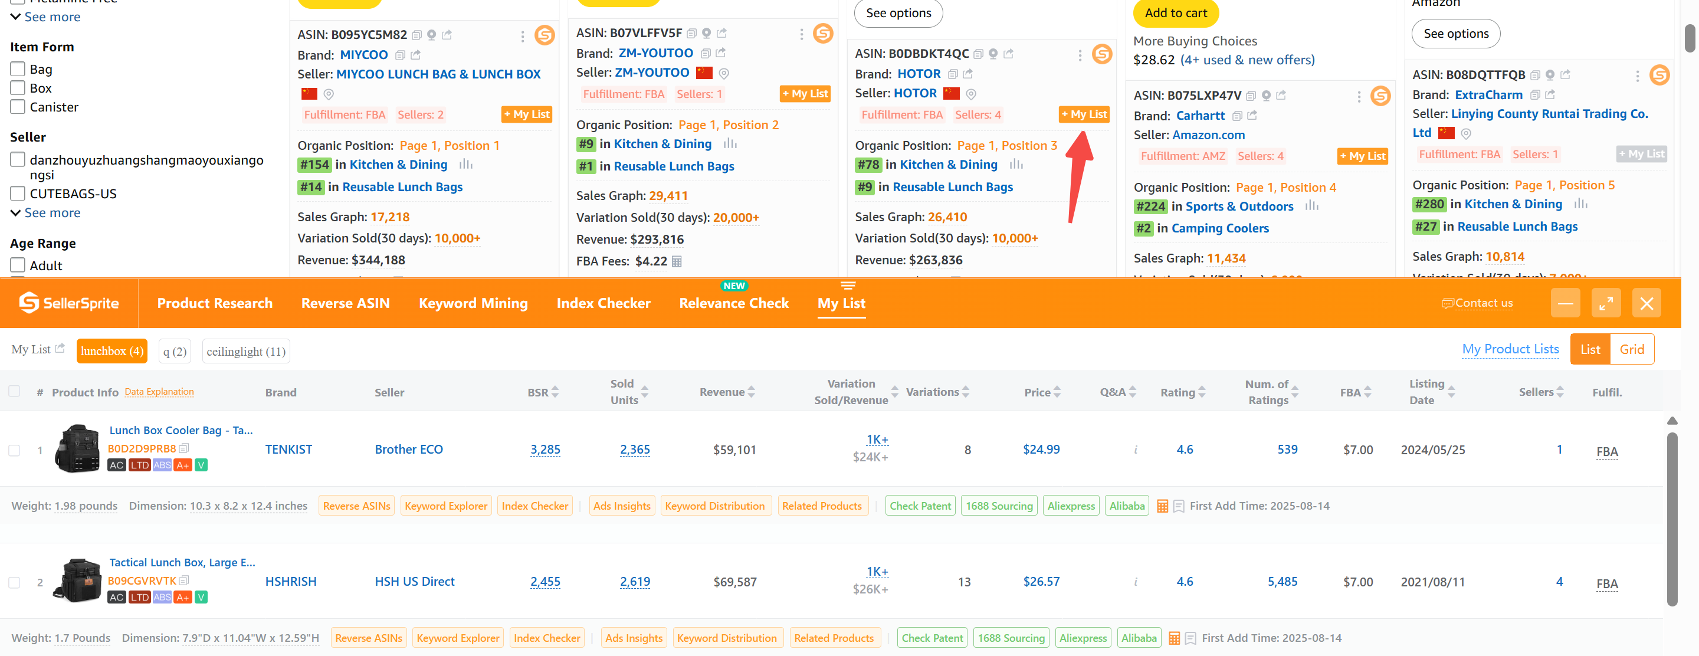Click the export icon next to My List label

(60, 348)
